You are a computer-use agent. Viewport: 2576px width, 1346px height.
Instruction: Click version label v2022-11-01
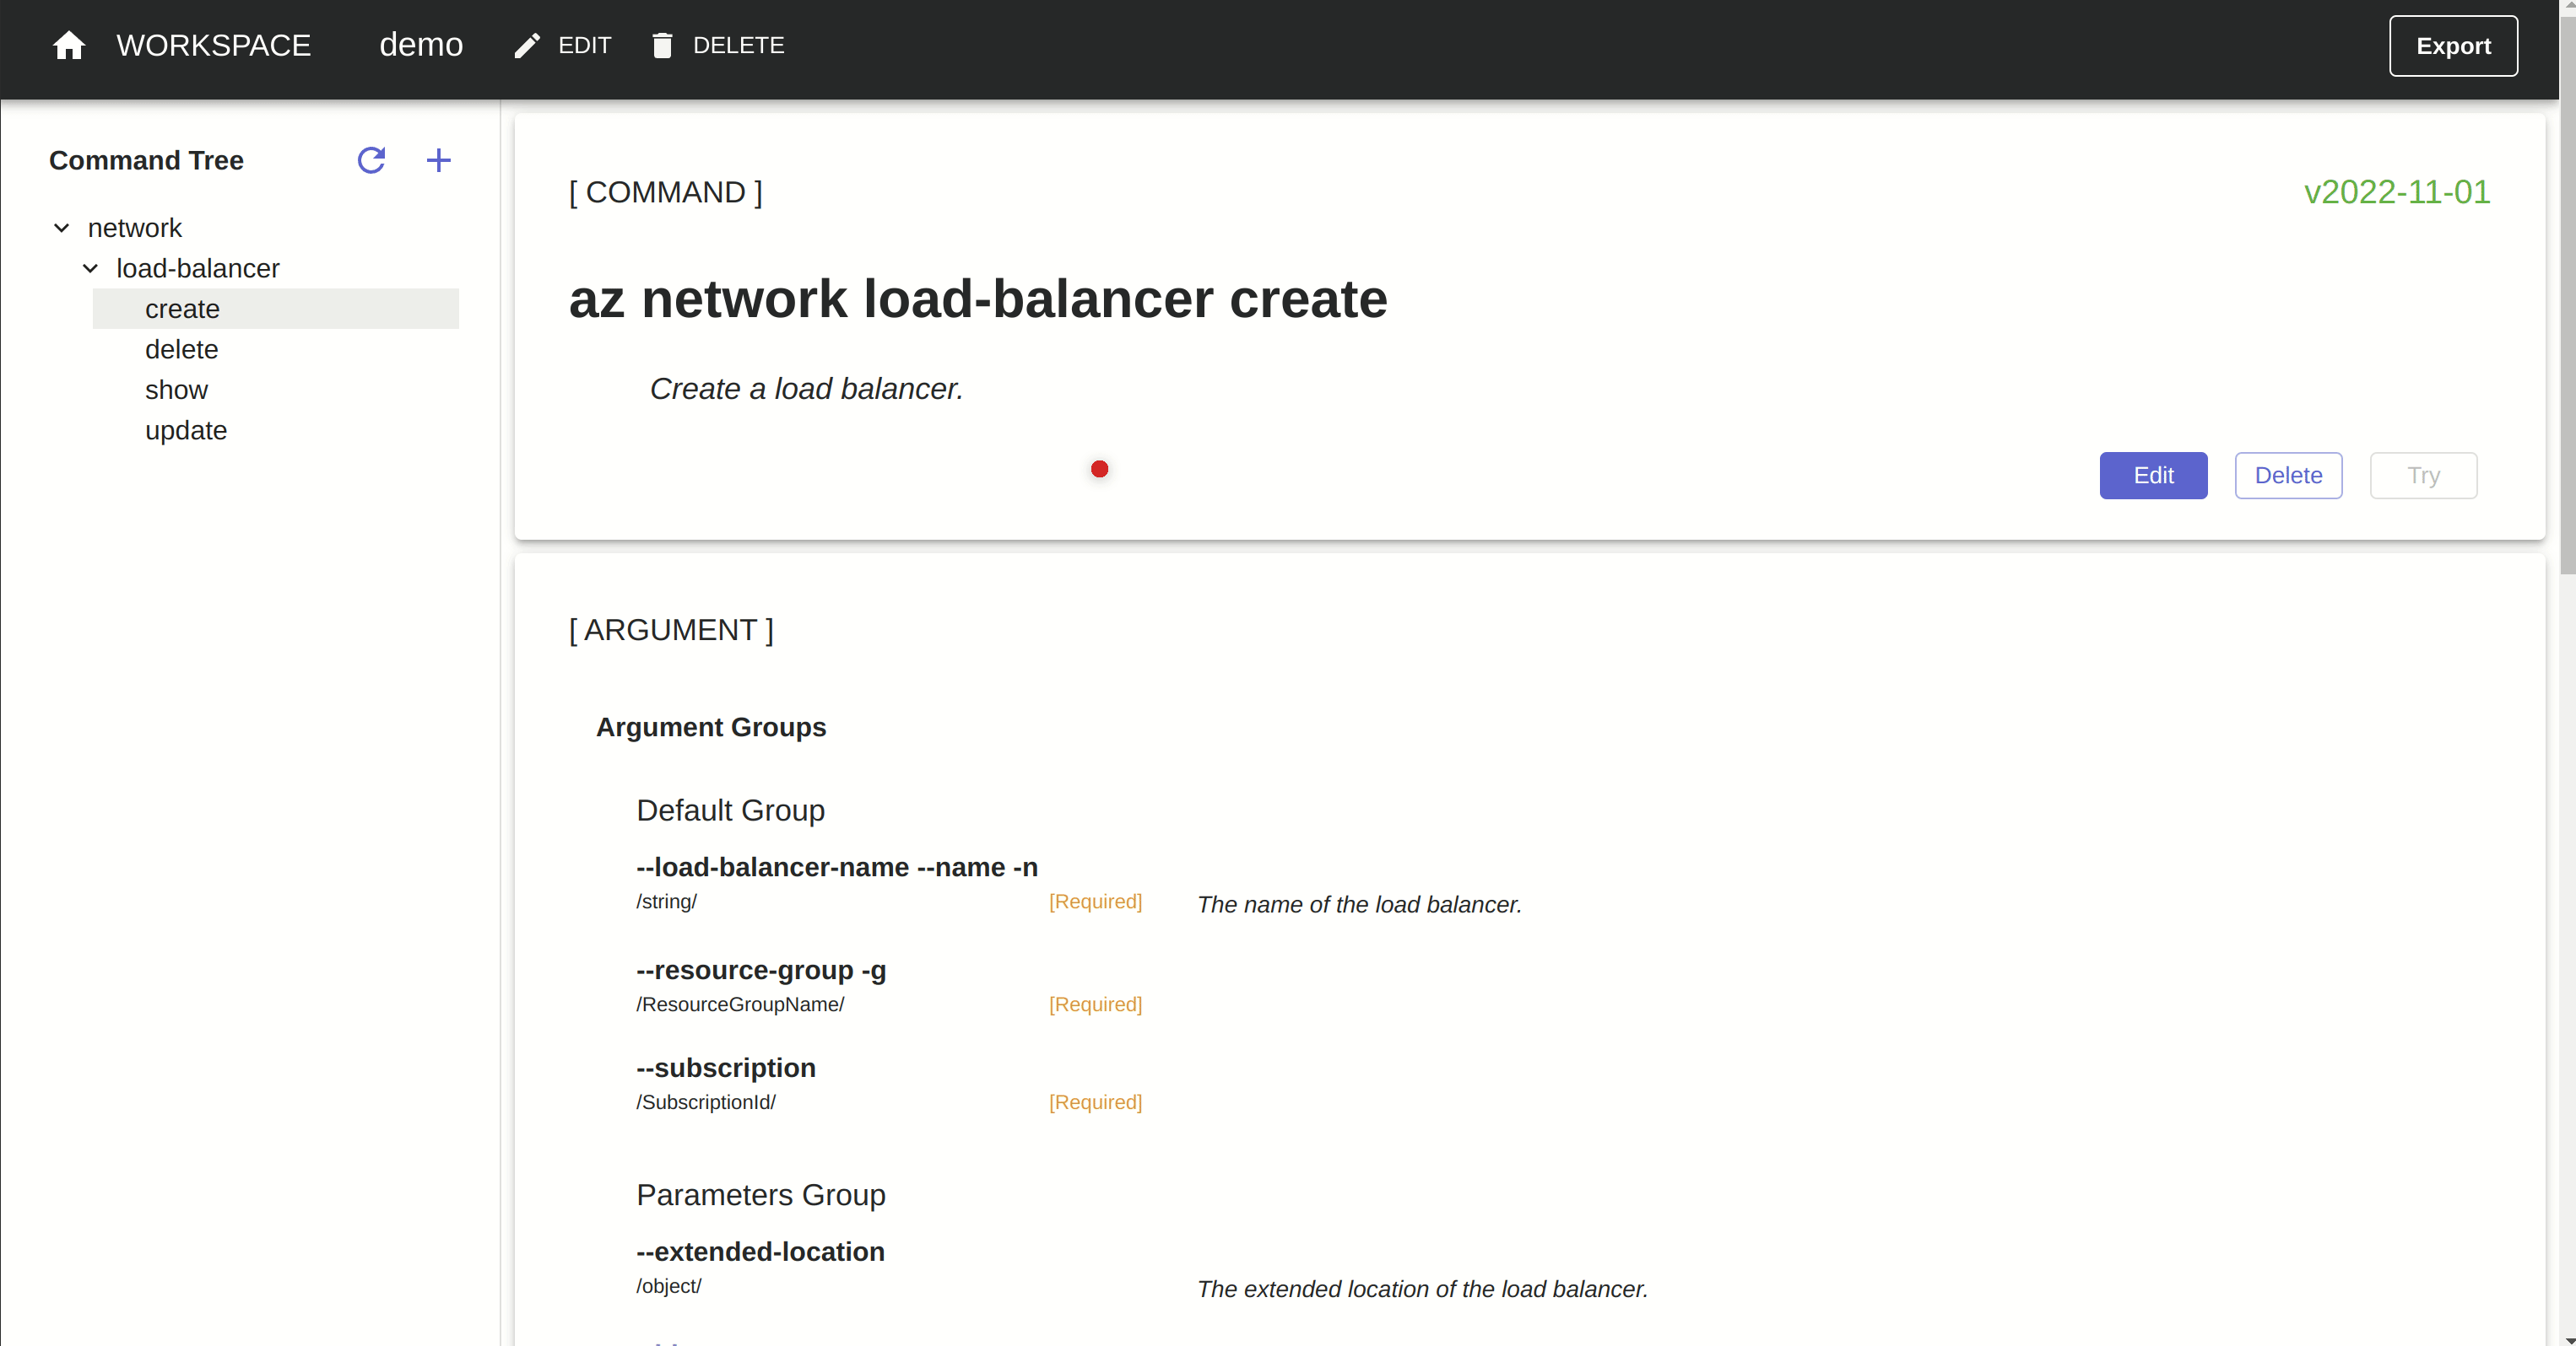click(x=2396, y=191)
